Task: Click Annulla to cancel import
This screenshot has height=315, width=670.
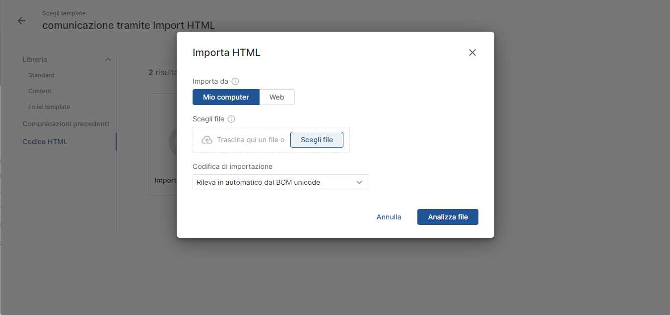Action: click(389, 217)
